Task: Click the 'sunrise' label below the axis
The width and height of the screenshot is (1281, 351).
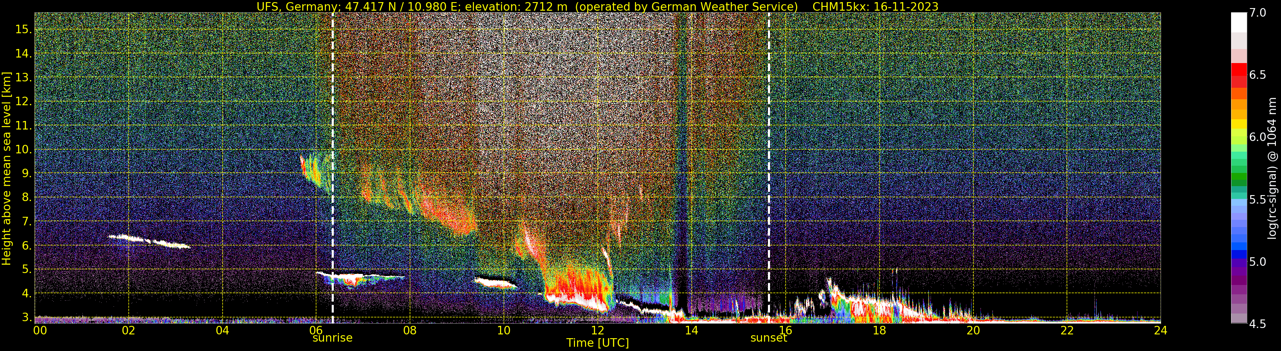Action: pos(332,338)
